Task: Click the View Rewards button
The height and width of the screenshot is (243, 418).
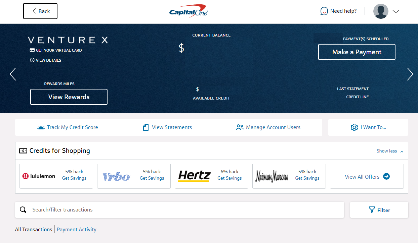Action: click(69, 97)
